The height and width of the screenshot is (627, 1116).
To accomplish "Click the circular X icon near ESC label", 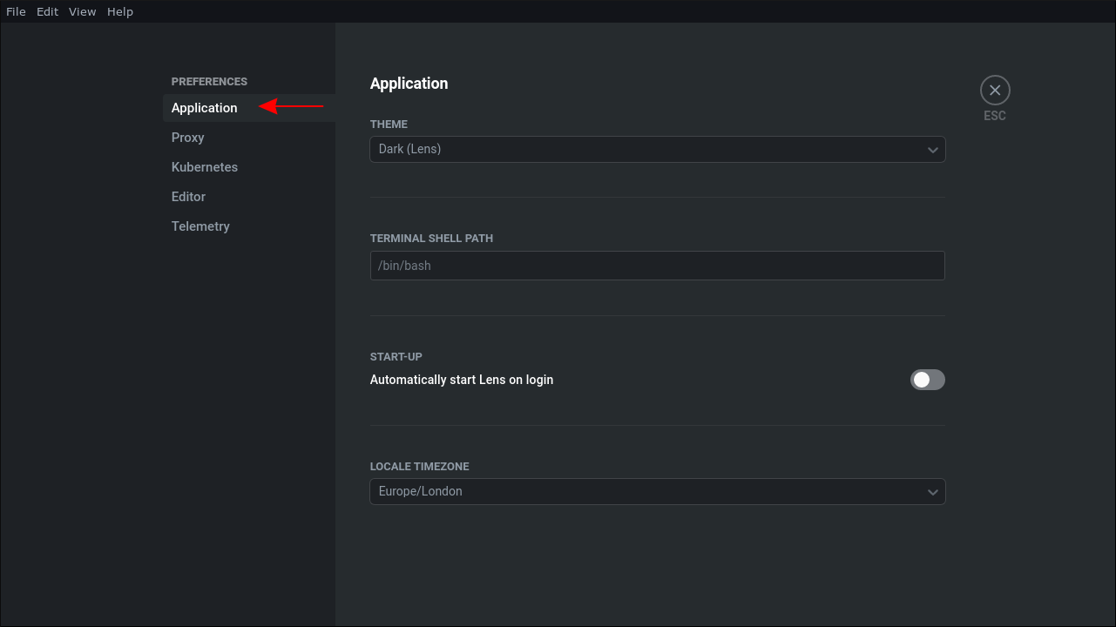I will 995,90.
